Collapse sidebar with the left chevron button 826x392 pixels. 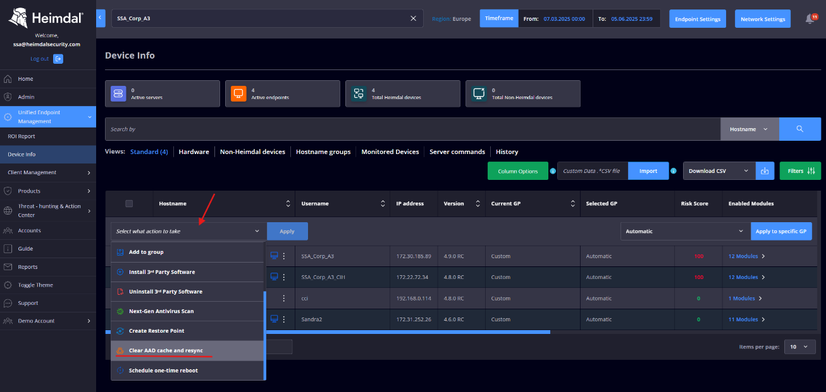(101, 18)
